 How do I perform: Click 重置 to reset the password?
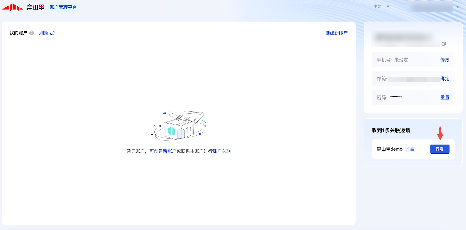click(445, 98)
